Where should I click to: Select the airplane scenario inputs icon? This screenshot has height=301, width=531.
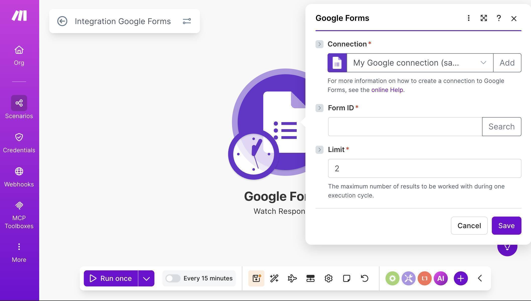[292, 278]
